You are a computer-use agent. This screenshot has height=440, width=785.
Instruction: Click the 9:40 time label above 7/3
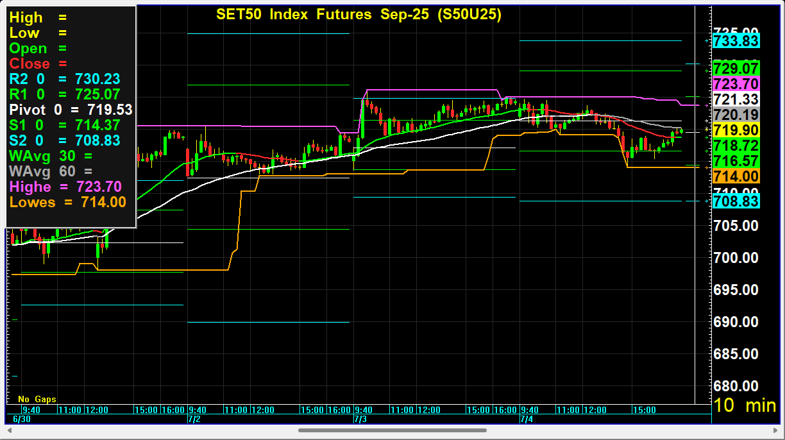(x=363, y=410)
